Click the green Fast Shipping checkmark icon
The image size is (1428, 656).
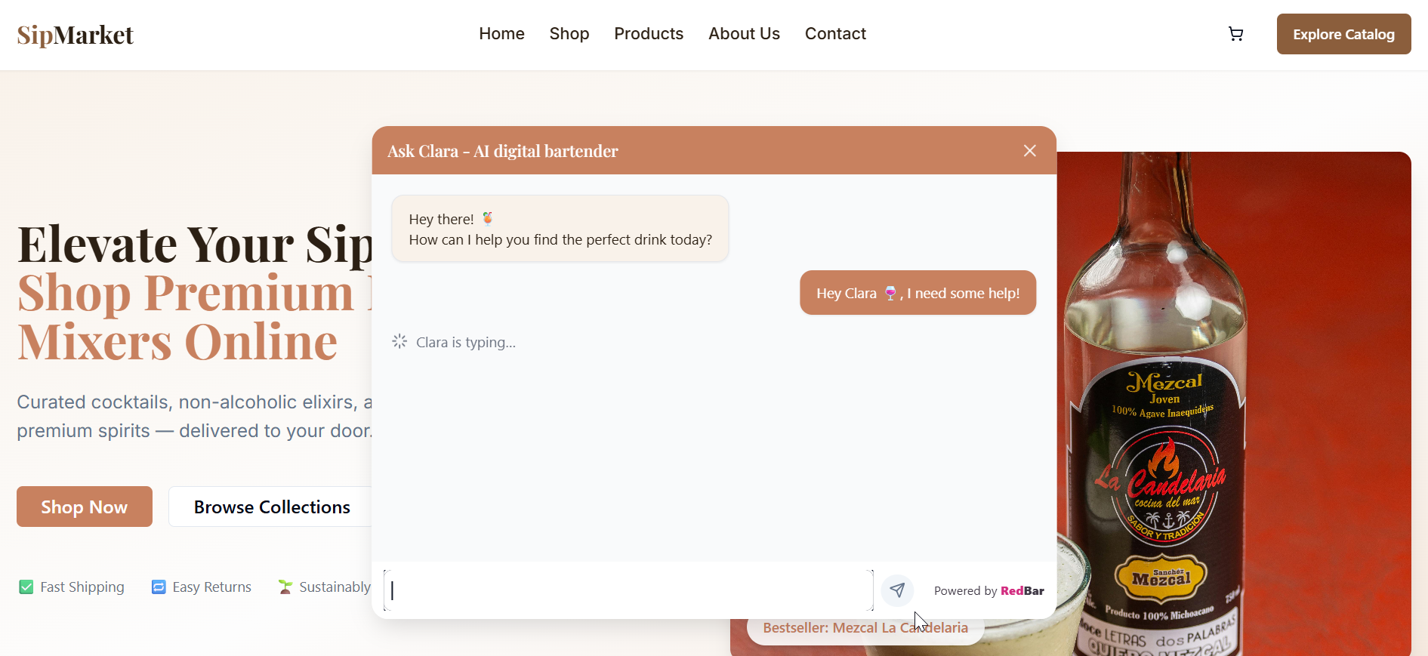tap(26, 587)
